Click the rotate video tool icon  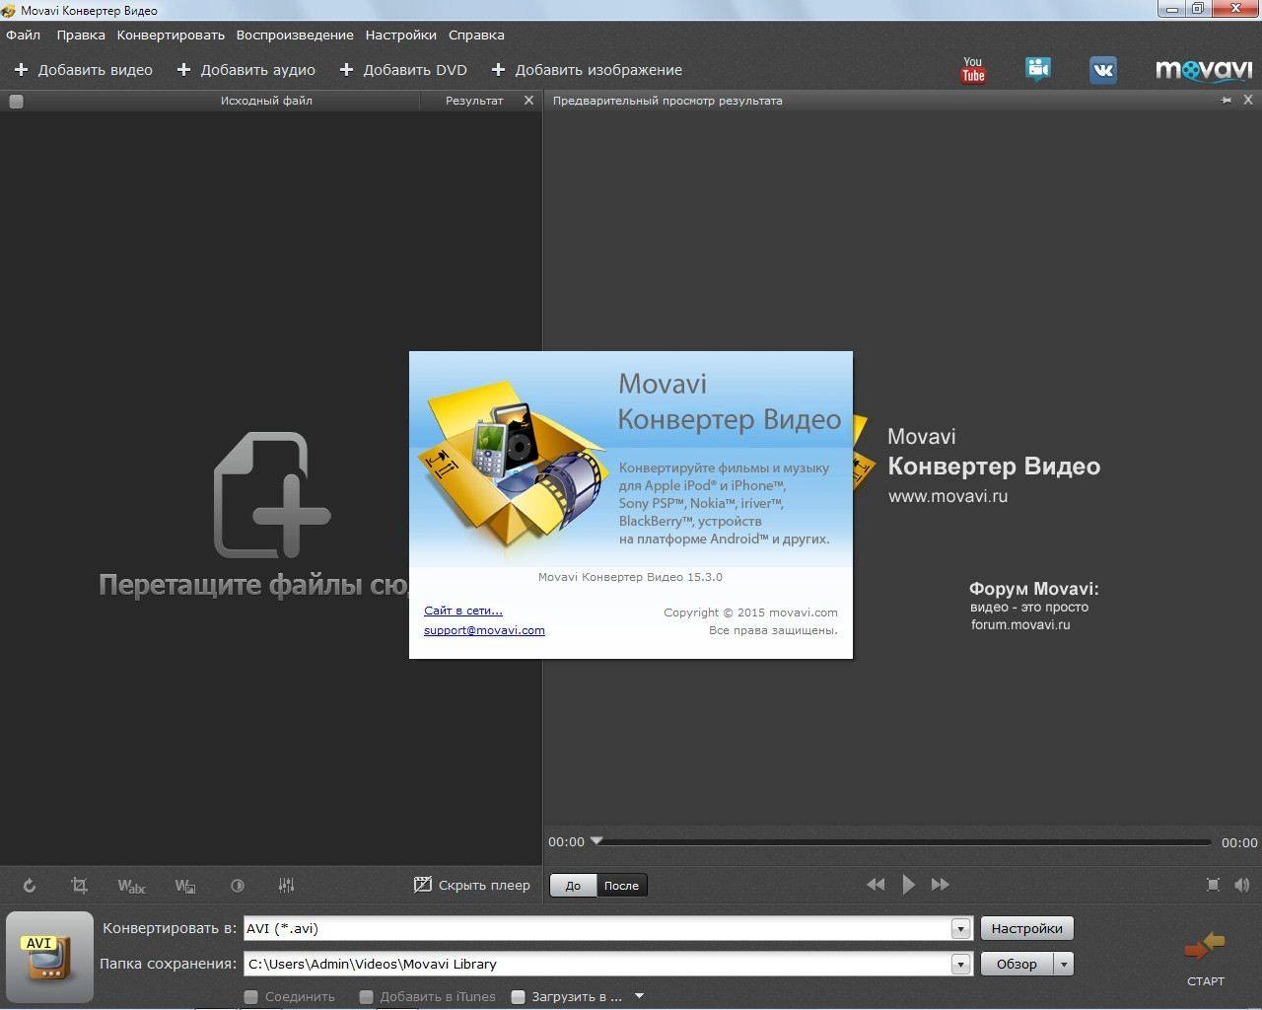pos(30,886)
